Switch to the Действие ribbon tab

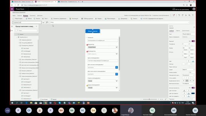tap(40, 15)
